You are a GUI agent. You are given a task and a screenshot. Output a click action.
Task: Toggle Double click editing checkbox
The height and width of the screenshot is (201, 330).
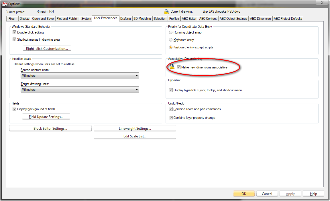point(15,32)
